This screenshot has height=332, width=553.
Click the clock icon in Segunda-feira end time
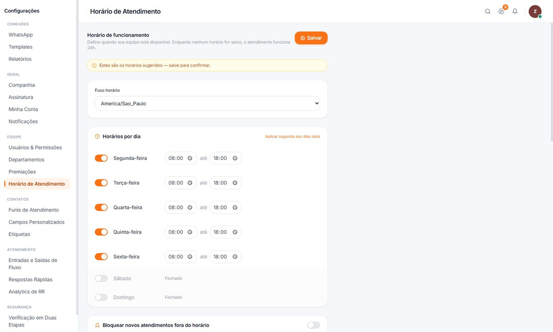[x=235, y=158]
